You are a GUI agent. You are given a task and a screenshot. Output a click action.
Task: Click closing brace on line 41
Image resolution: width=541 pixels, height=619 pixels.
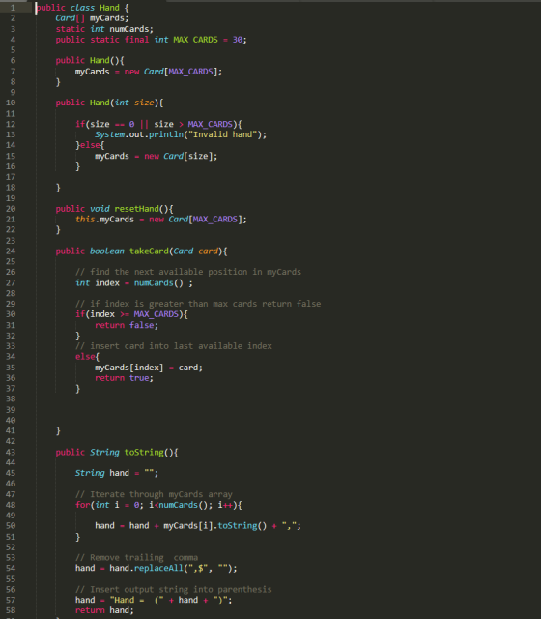tap(58, 430)
